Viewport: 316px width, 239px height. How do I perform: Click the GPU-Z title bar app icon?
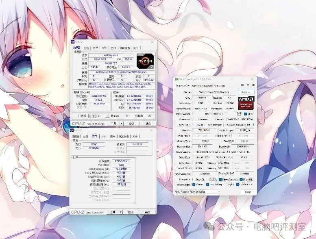coord(177,79)
